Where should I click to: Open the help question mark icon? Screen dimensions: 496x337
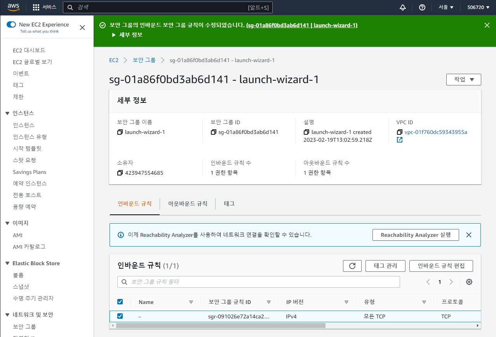[422, 7]
